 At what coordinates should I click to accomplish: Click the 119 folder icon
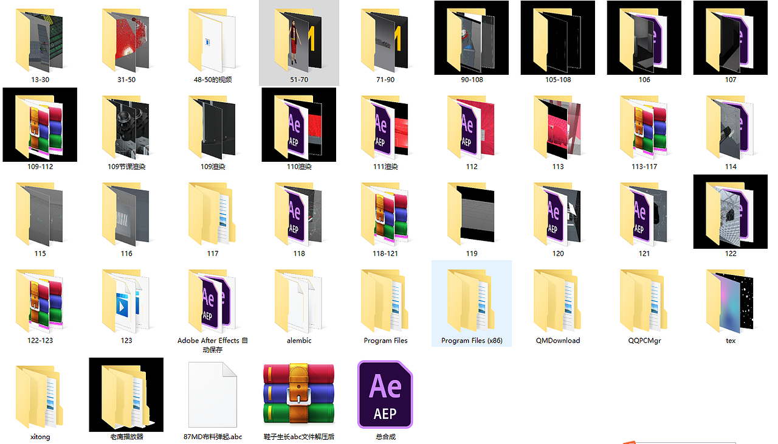coord(472,214)
